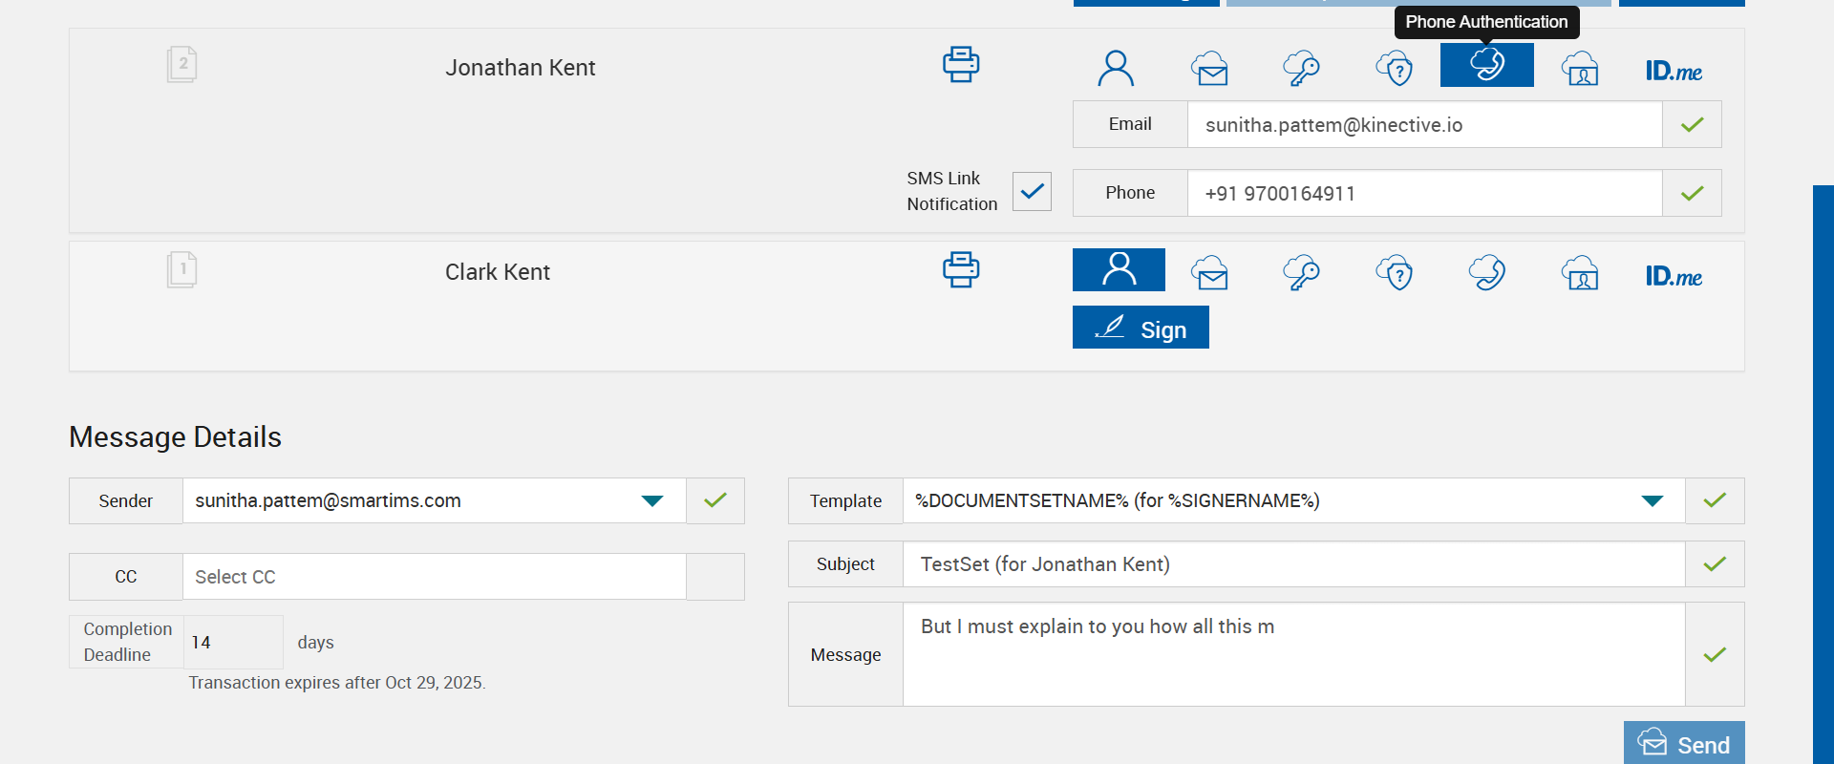Viewport: 1834px width, 764px height.
Task: Open the Sender email dropdown
Action: [x=652, y=501]
